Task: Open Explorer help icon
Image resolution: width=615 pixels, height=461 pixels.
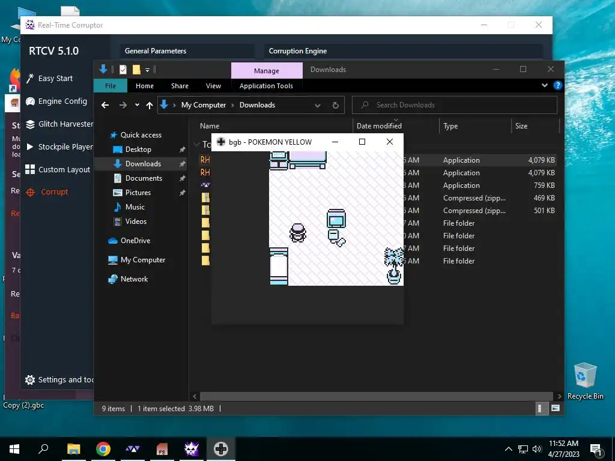Action: point(557,85)
